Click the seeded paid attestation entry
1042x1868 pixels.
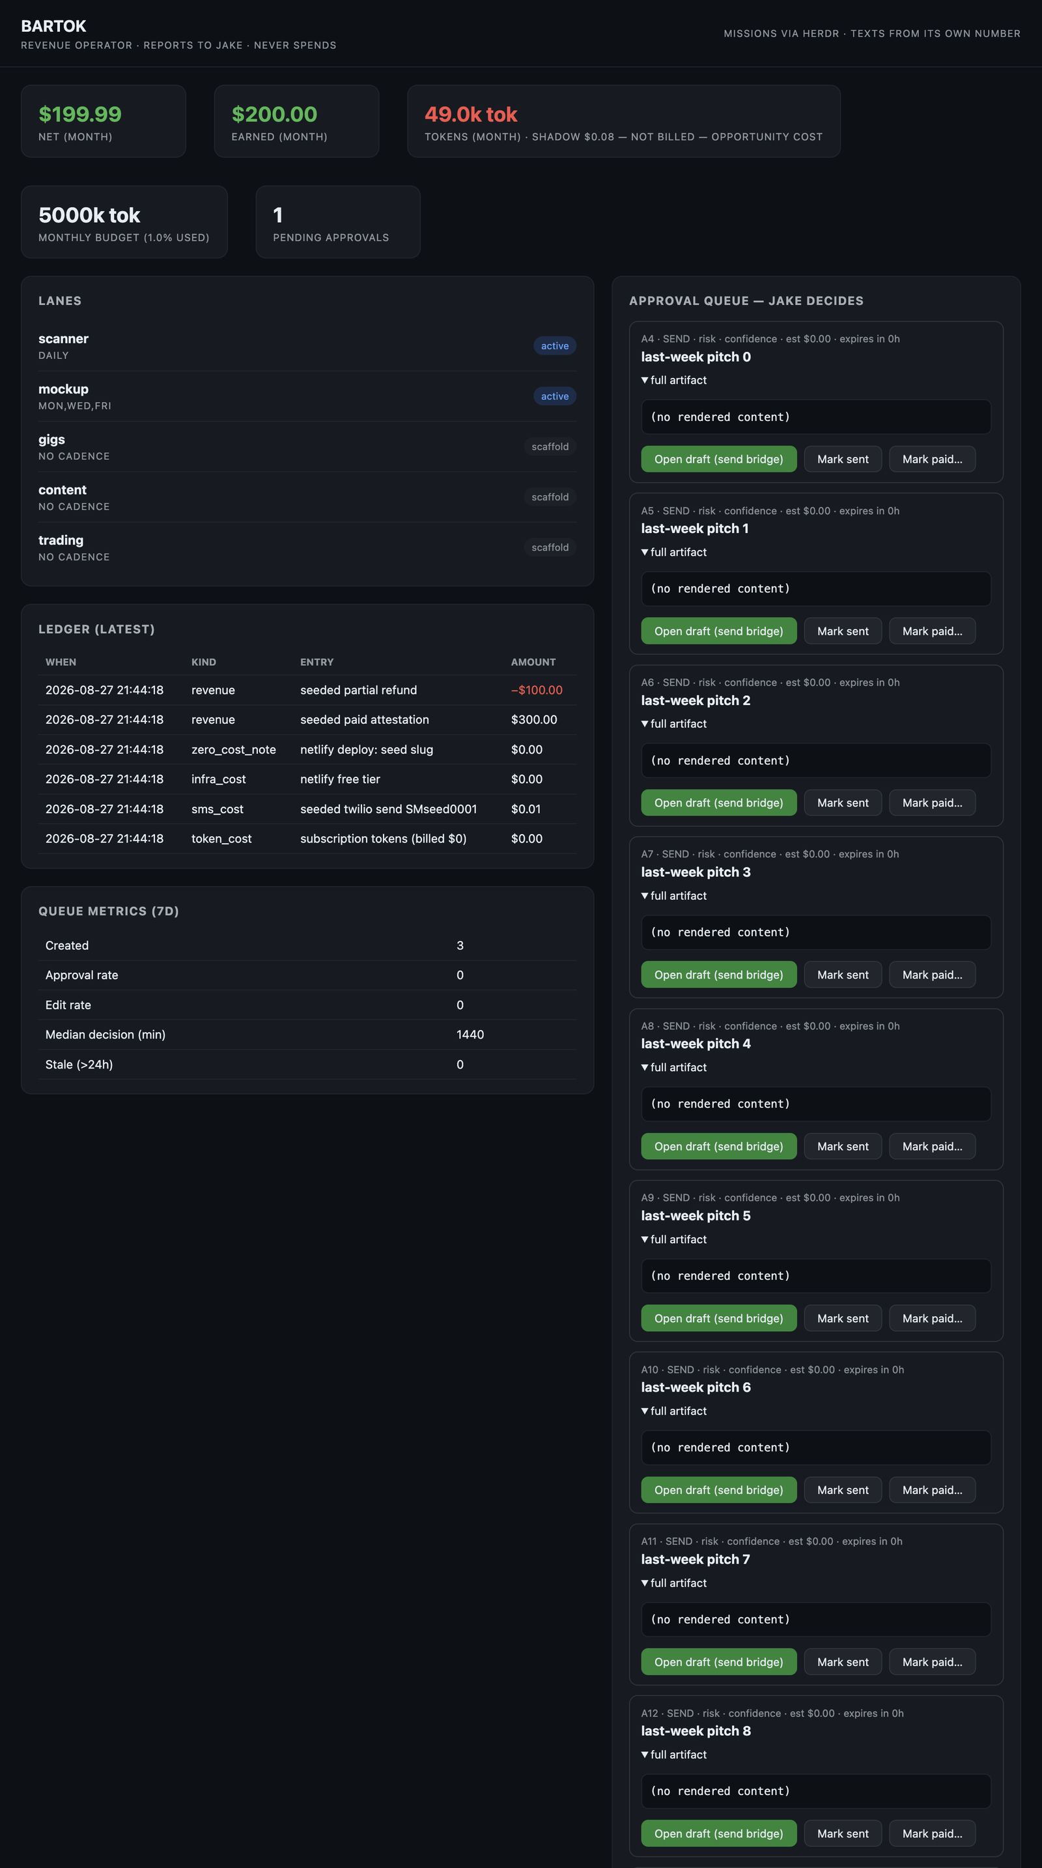(365, 719)
